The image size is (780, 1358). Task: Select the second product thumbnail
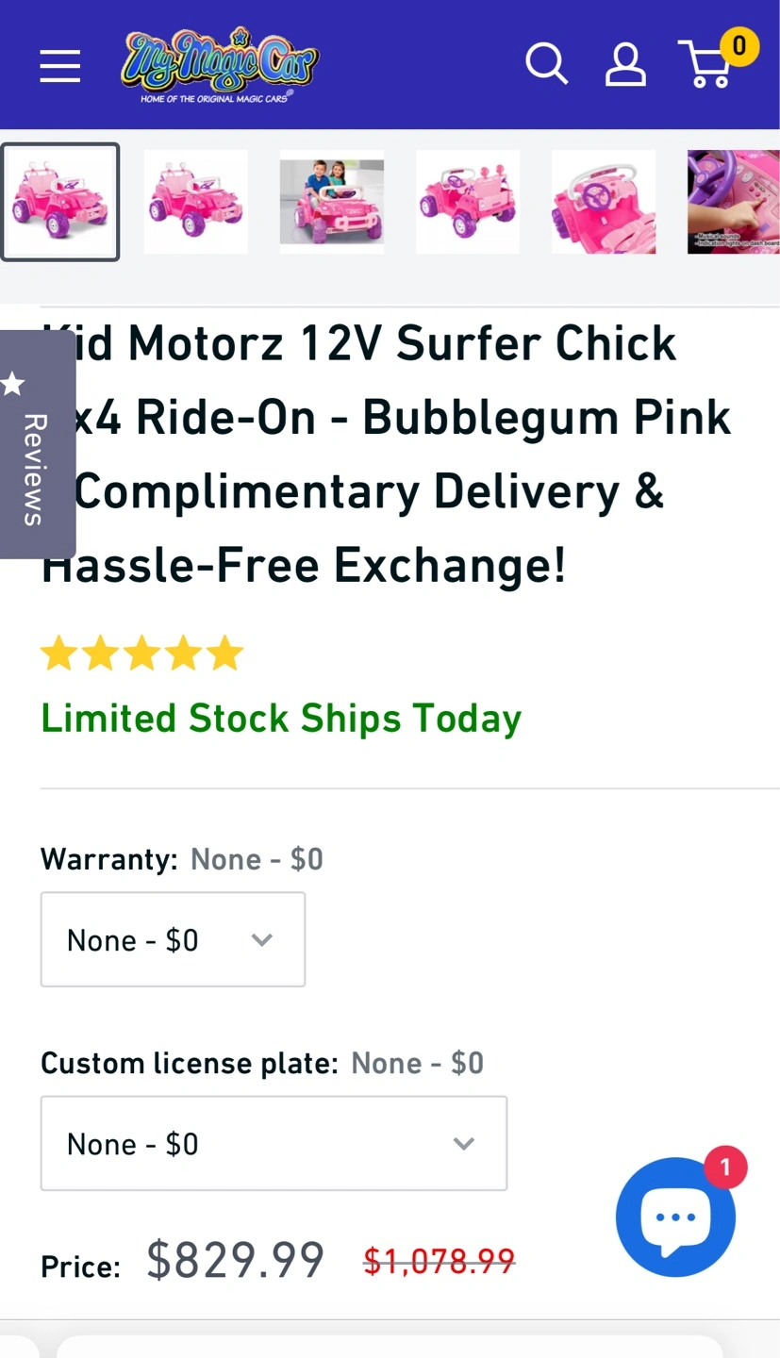(196, 202)
